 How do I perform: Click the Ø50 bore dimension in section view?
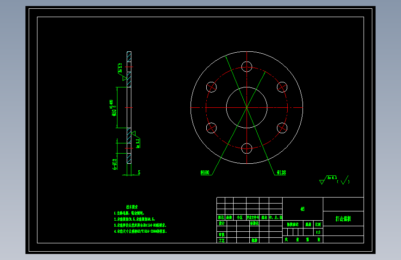pos(113,108)
